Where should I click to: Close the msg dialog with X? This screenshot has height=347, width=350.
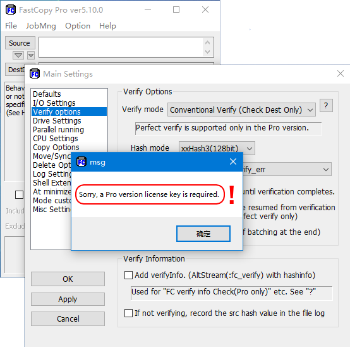pyautogui.click(x=233, y=161)
